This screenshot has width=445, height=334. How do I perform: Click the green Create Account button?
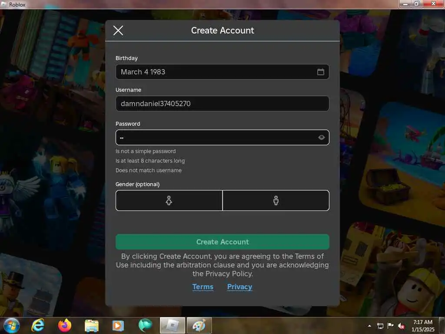coord(222,242)
